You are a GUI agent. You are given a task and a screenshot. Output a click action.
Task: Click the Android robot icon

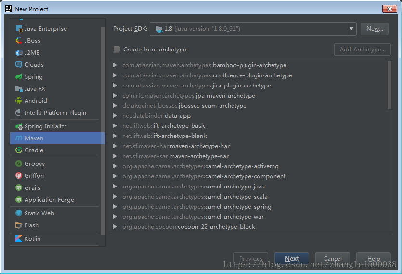[x=19, y=101]
